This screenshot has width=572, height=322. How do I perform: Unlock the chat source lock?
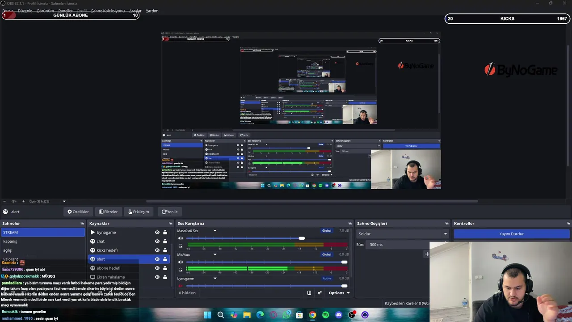(165, 241)
